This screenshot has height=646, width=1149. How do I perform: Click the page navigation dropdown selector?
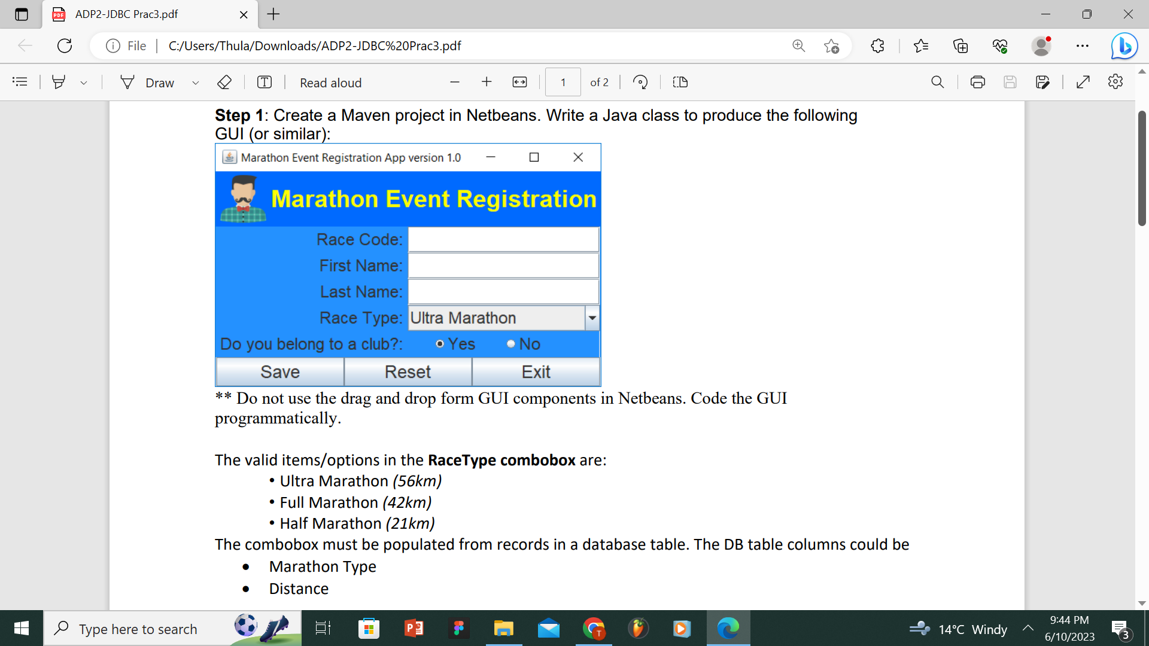pos(563,83)
